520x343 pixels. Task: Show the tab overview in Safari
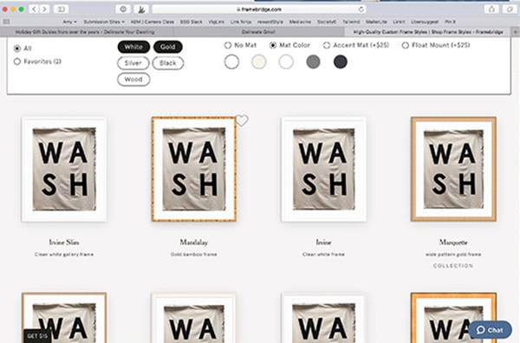tap(510, 10)
